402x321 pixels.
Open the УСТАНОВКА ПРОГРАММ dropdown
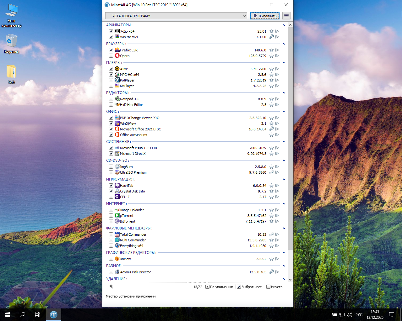click(176, 16)
